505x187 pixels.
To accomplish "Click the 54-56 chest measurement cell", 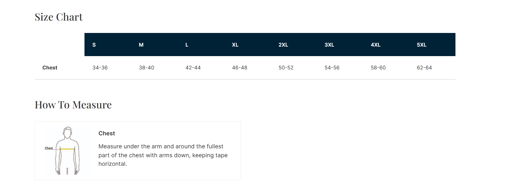I will 332,68.
